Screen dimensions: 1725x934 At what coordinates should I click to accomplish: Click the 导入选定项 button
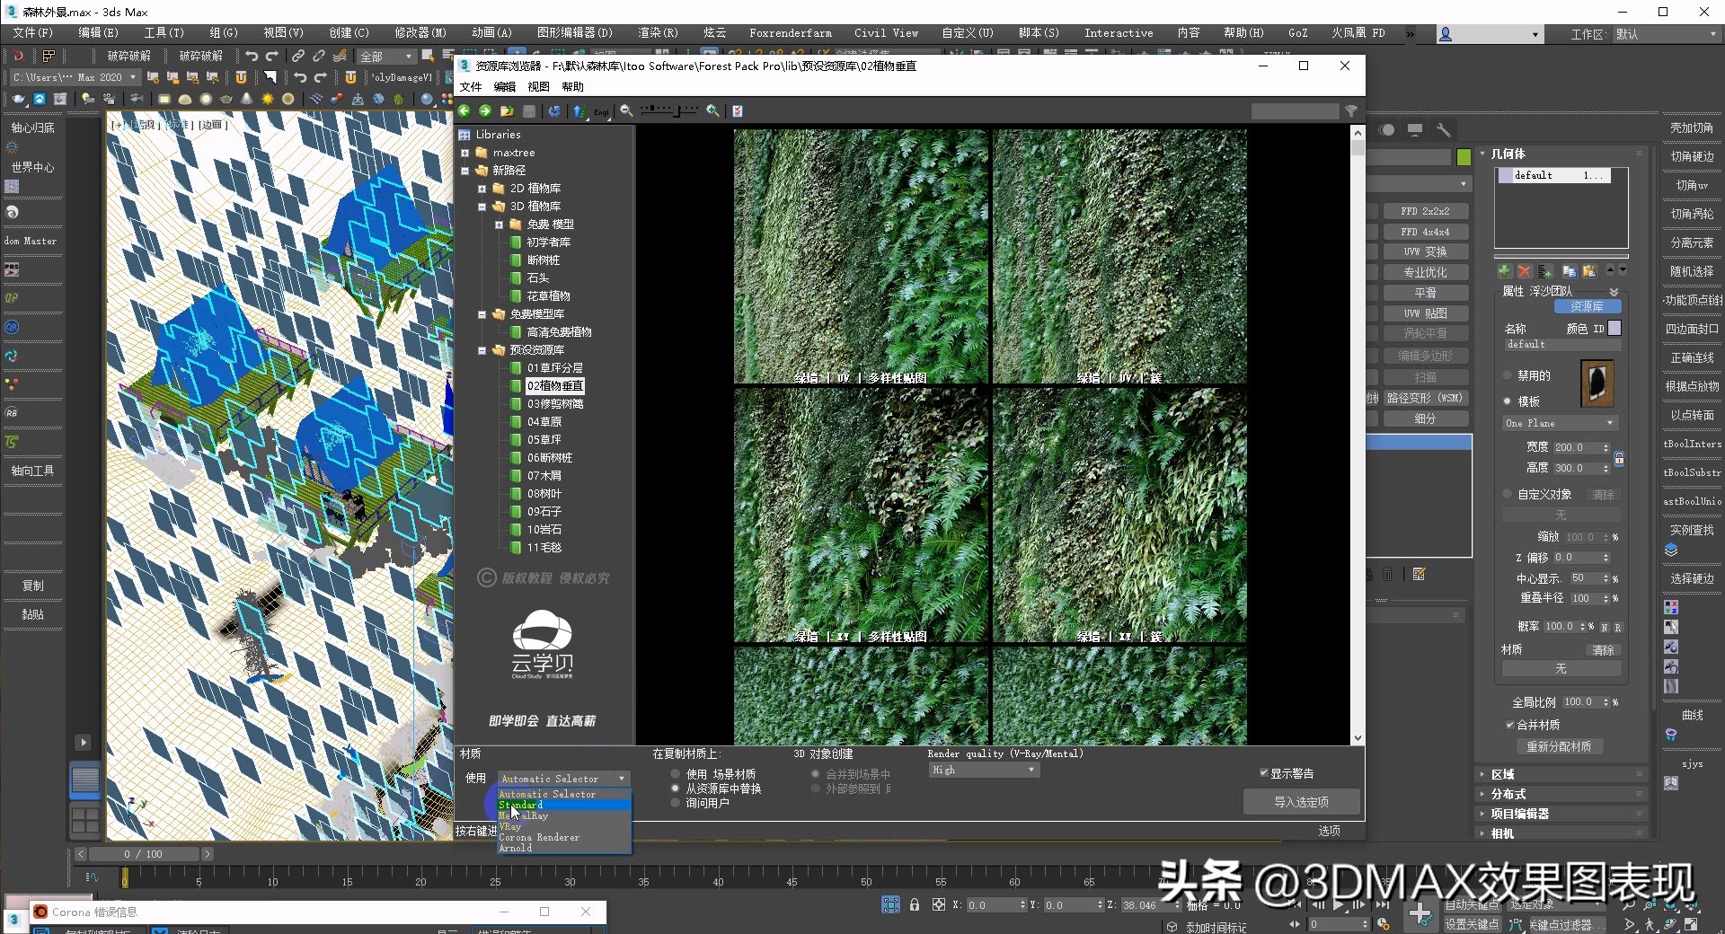click(1301, 802)
